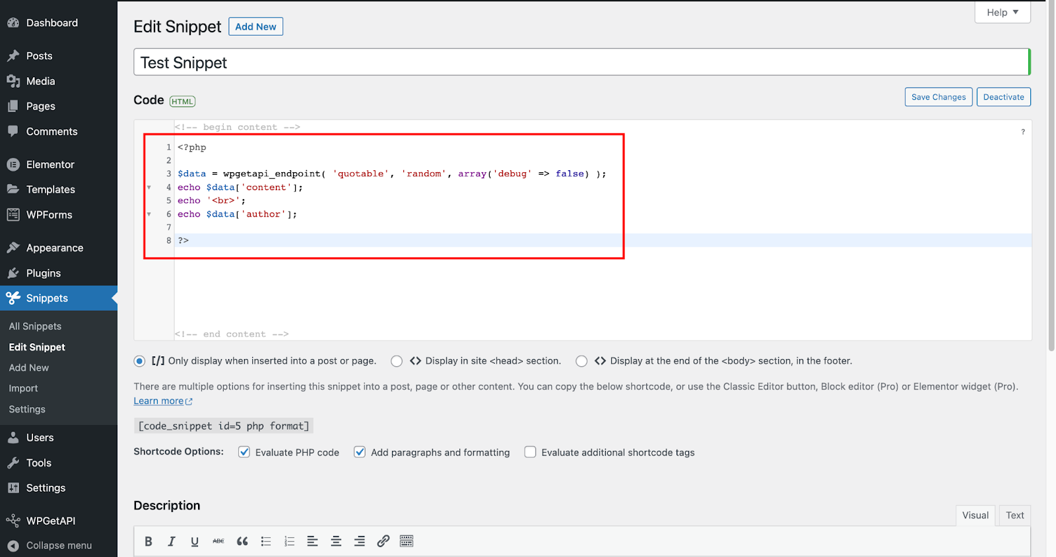Click the Plugins plug icon

(x=13, y=273)
